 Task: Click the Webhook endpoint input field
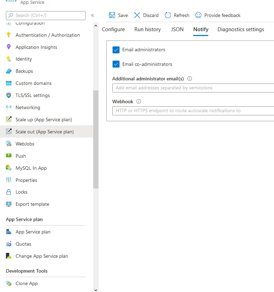point(193,111)
